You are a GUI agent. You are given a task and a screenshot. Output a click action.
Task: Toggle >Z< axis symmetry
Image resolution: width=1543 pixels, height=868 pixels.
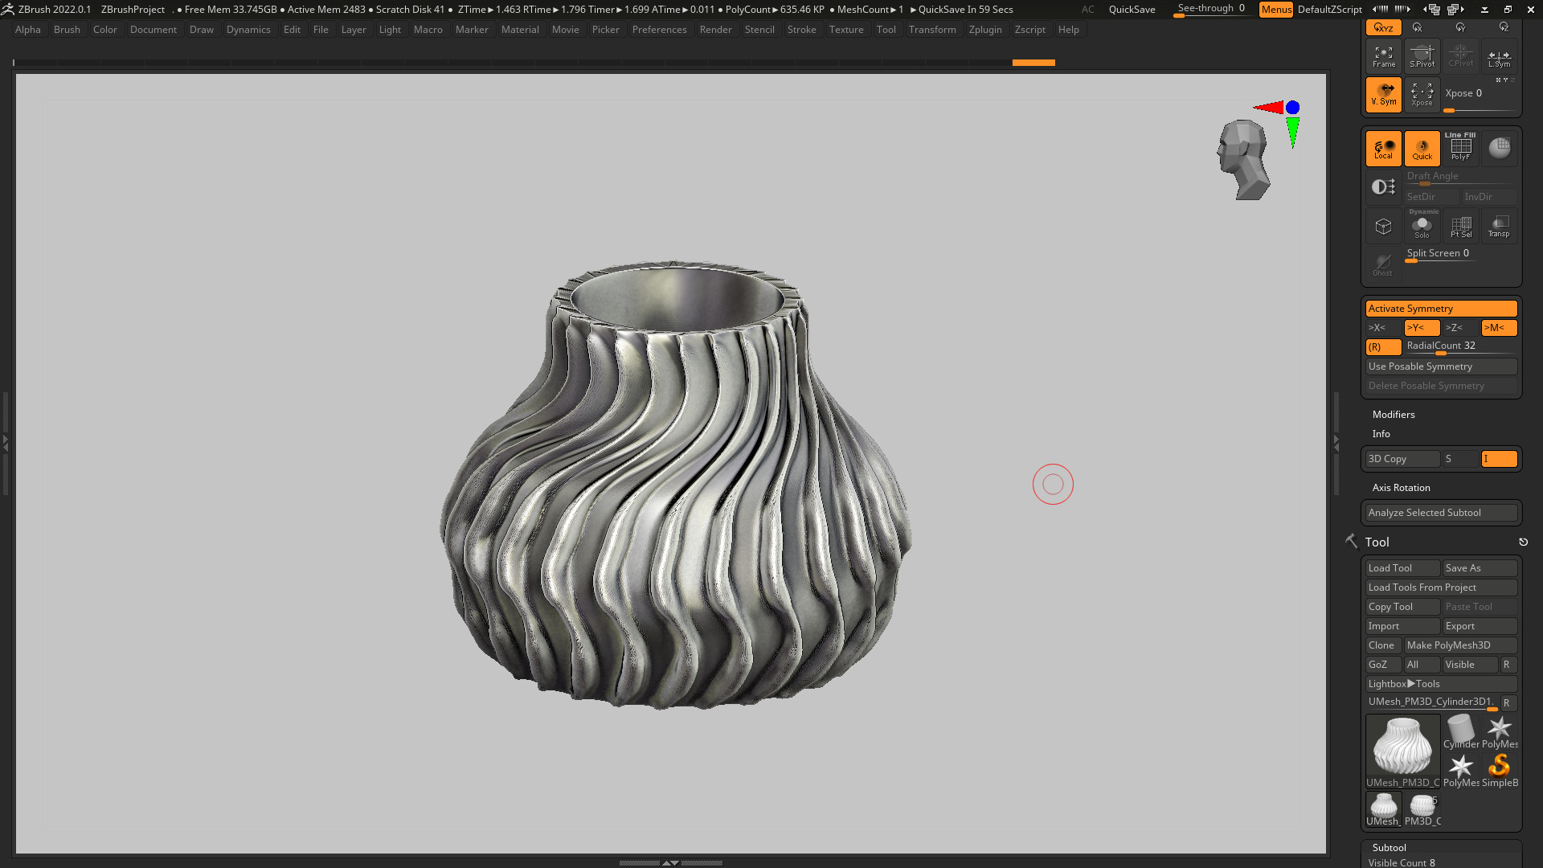(x=1460, y=328)
